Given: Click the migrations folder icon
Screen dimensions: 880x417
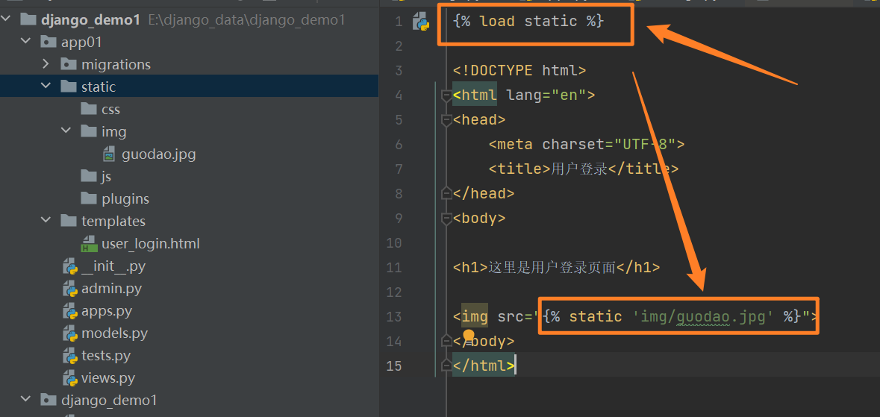Looking at the screenshot, I should [69, 64].
